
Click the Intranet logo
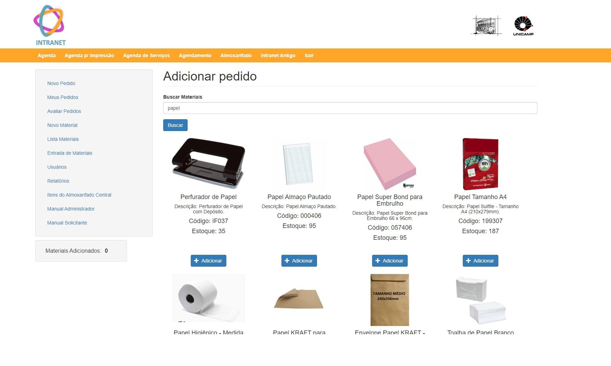point(49,25)
